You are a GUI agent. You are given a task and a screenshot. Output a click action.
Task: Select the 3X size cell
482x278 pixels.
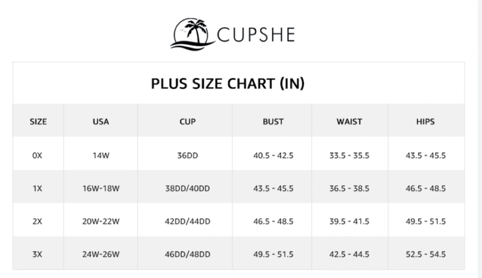pos(38,255)
